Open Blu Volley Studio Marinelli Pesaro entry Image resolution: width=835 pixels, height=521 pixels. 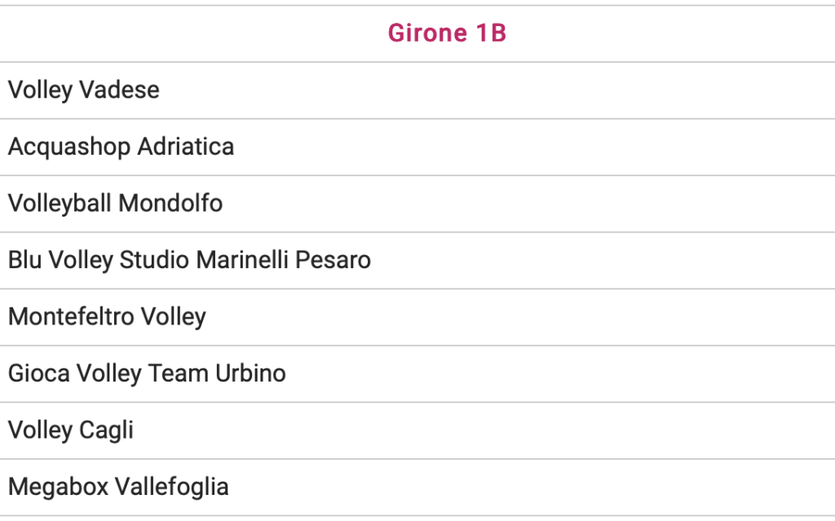coord(189,260)
